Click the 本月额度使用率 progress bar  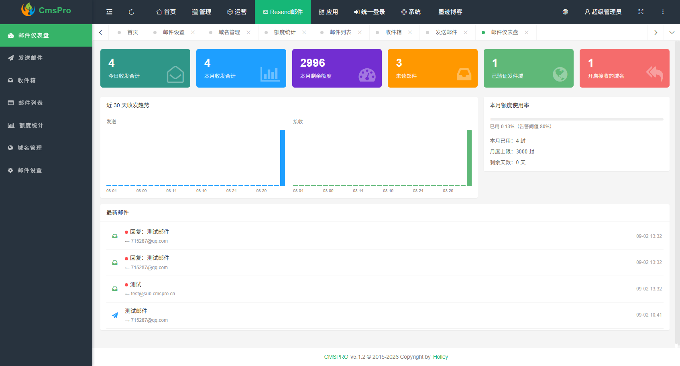pos(576,119)
